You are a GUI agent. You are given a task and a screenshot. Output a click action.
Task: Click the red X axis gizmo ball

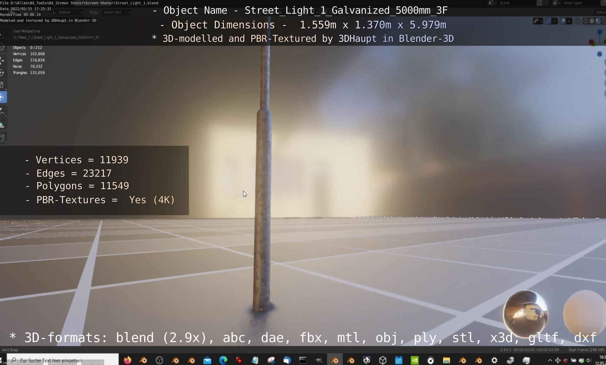point(592,42)
